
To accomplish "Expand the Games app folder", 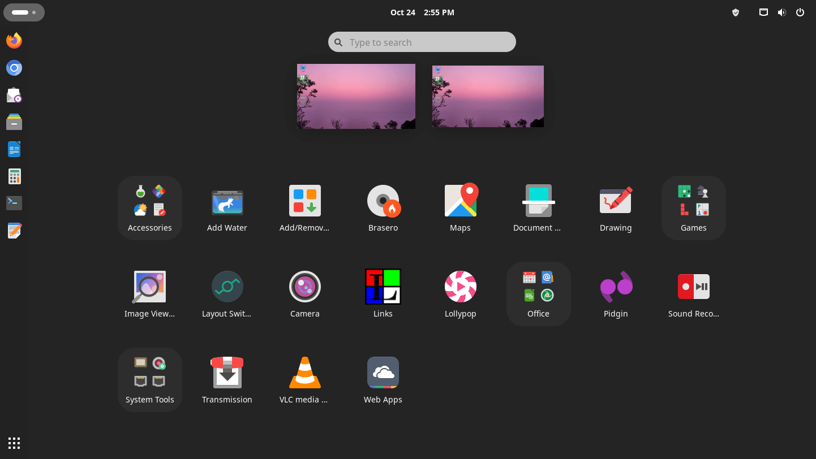I will [x=693, y=208].
